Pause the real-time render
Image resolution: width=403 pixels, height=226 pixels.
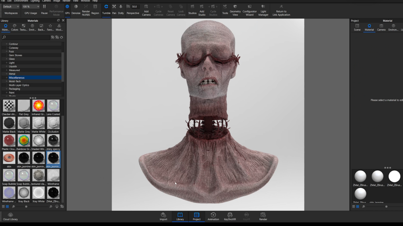click(44, 10)
